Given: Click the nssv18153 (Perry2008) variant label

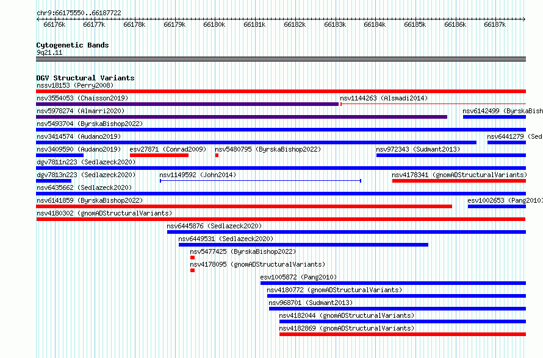Looking at the screenshot, I should [x=75, y=85].
